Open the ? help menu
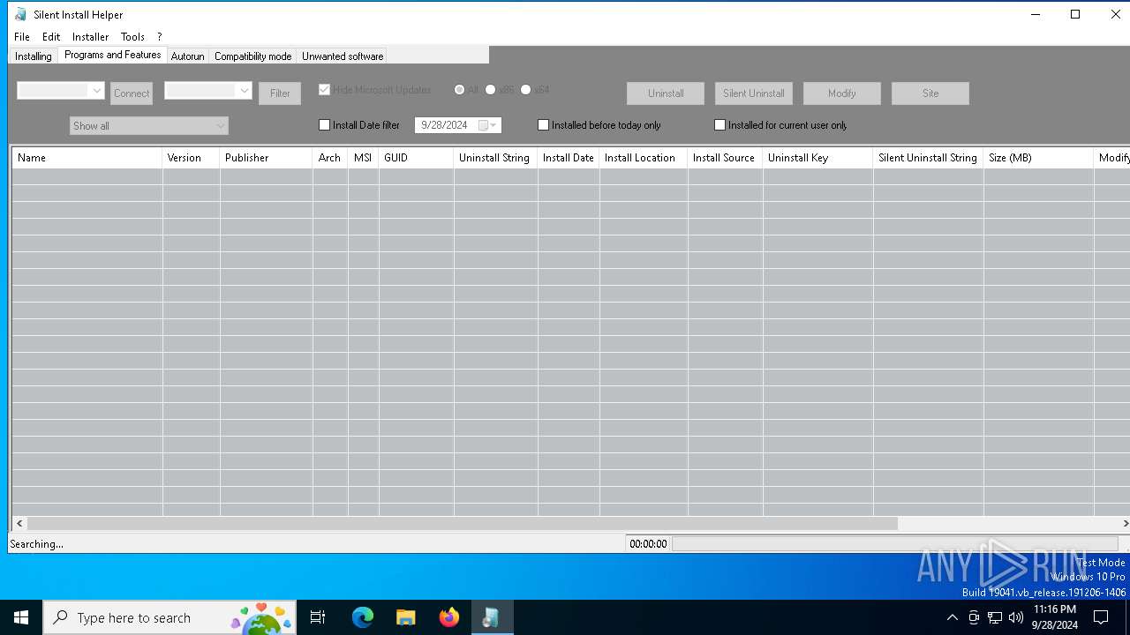Image resolution: width=1130 pixels, height=635 pixels. [160, 37]
